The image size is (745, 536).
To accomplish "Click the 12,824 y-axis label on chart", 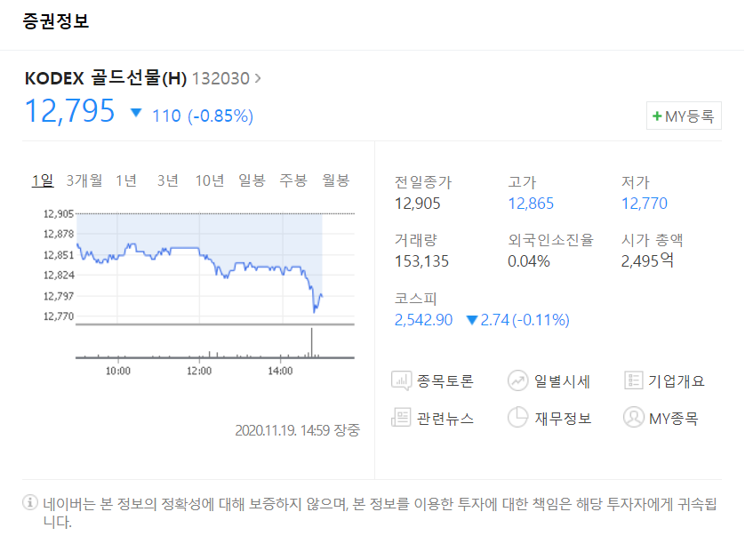I will point(59,276).
